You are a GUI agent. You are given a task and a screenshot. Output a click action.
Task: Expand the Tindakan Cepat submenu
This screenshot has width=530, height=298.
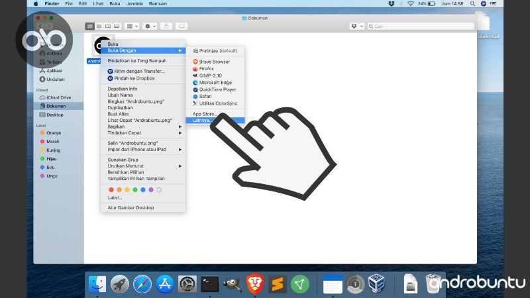pyautogui.click(x=143, y=133)
